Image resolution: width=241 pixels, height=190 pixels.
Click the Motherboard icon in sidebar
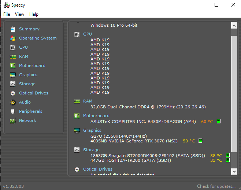coord(13,66)
